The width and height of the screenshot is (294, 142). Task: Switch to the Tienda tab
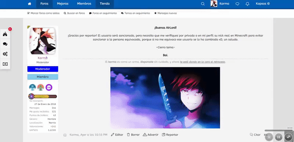point(105,4)
